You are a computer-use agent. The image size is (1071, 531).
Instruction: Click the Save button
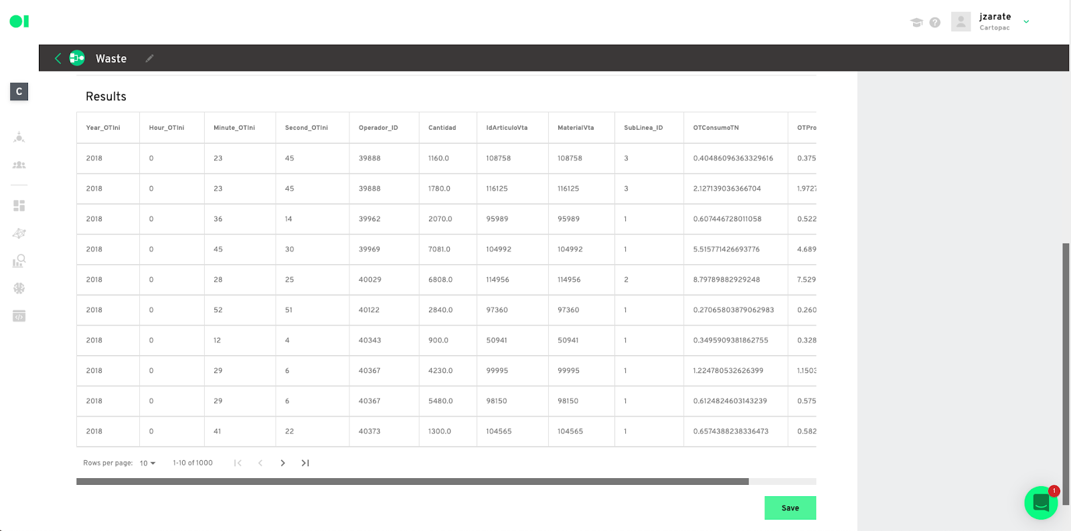pos(791,508)
